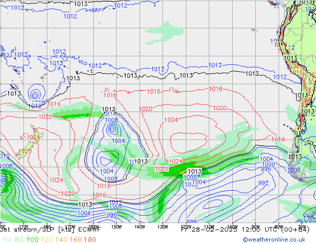The width and height of the screenshot is (316, 244).
Task: Select the 140 kts legend value
Action: pos(61,240)
